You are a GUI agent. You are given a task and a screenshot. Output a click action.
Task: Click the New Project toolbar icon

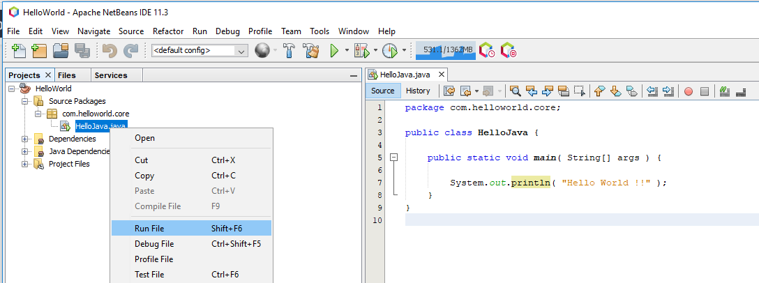tap(39, 50)
